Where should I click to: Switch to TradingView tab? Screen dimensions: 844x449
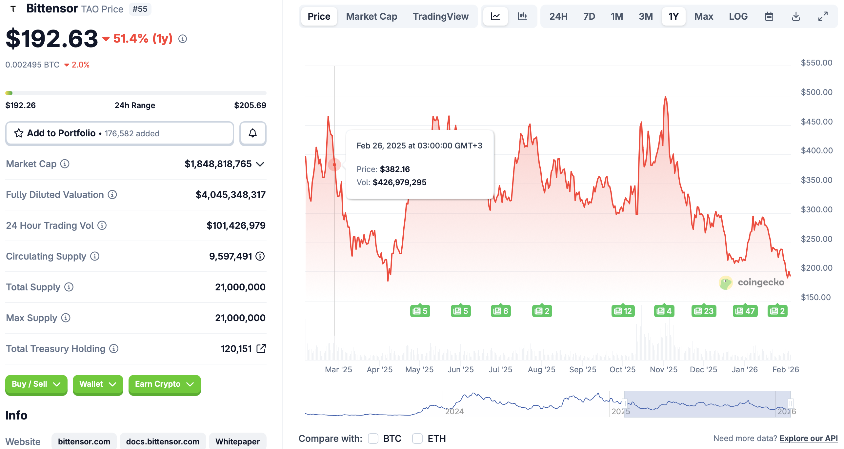[x=440, y=16]
